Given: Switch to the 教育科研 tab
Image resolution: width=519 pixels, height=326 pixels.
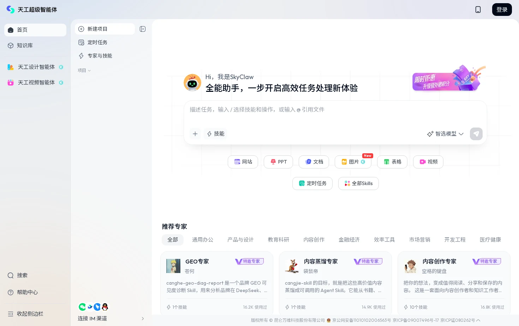Looking at the screenshot, I should tap(279, 240).
